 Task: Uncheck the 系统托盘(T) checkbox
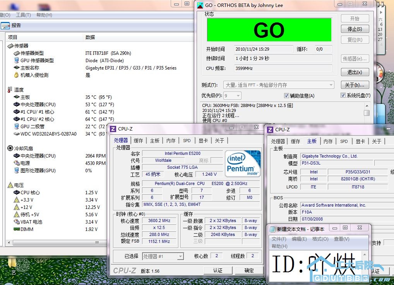(343, 95)
